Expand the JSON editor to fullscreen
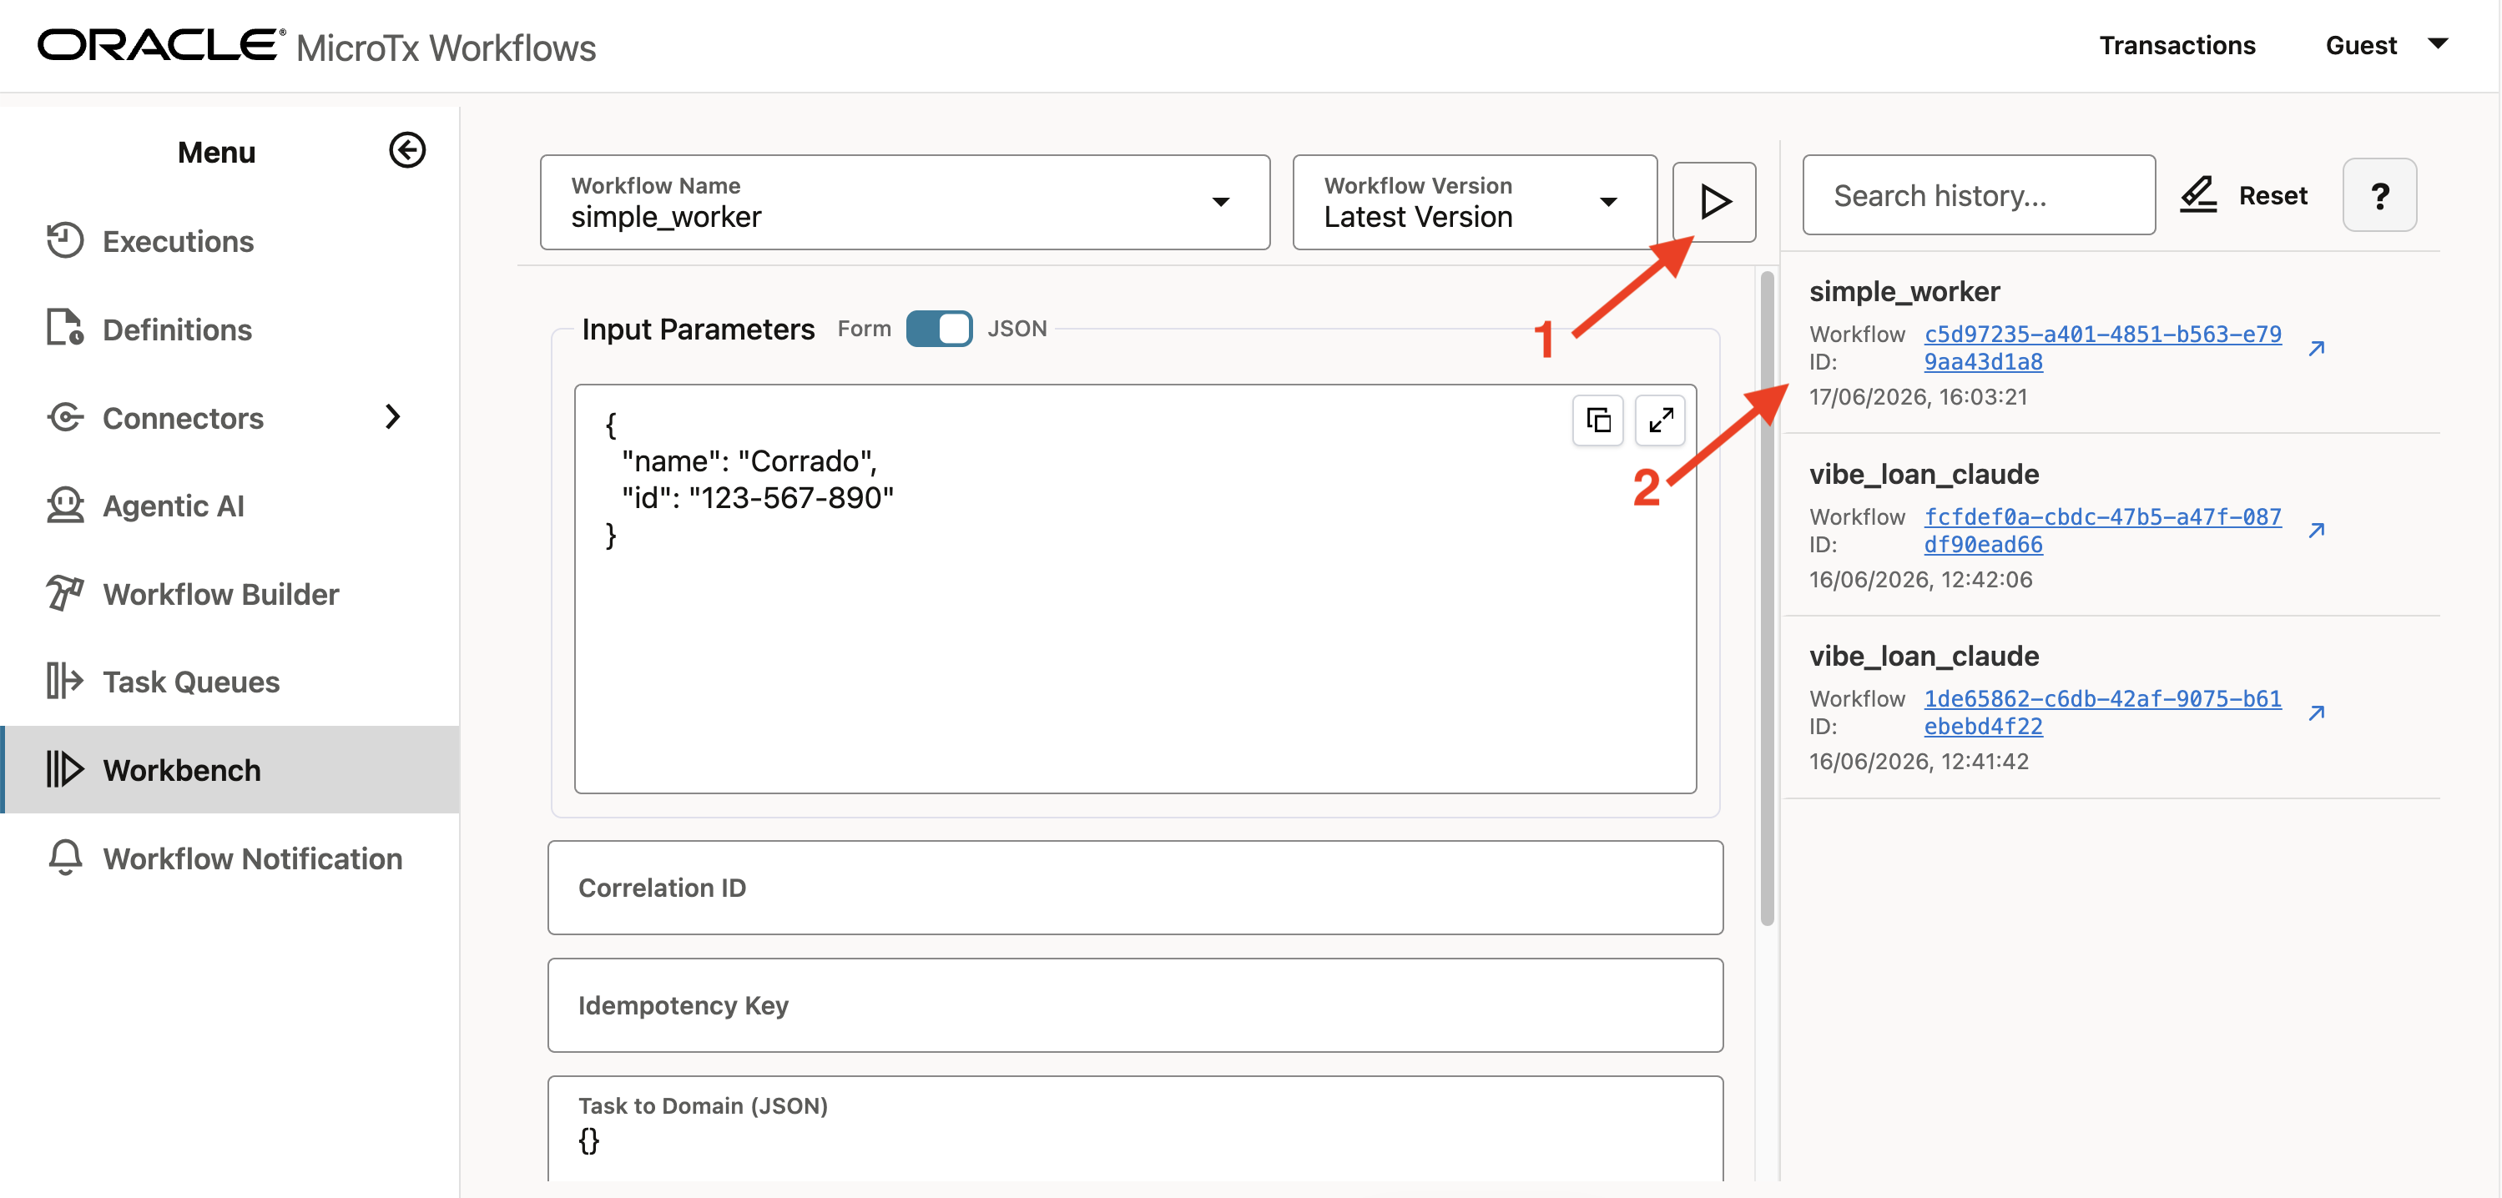The image size is (2502, 1198). coord(1661,420)
